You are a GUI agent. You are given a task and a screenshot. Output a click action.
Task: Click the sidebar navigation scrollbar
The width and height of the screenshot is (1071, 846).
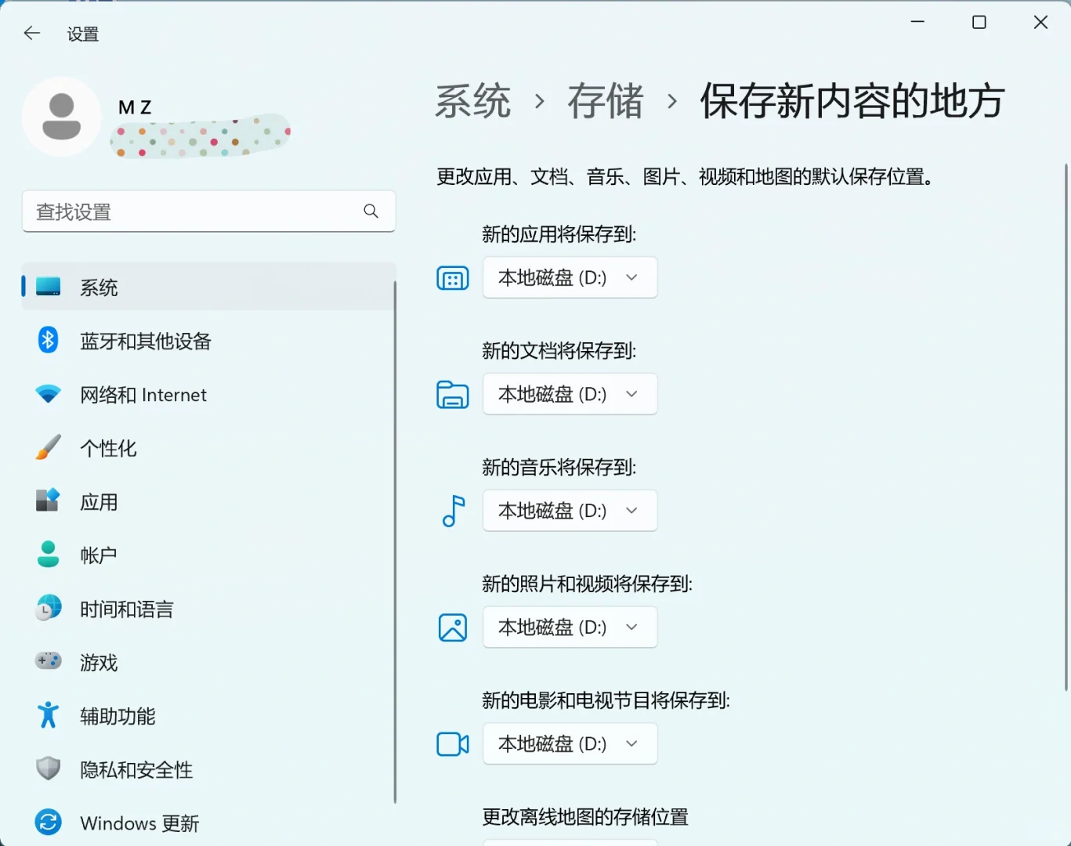pyautogui.click(x=395, y=540)
